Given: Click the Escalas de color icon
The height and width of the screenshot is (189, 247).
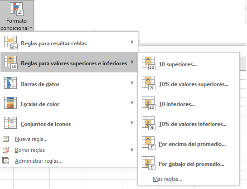Looking at the screenshot, I should (10, 103).
